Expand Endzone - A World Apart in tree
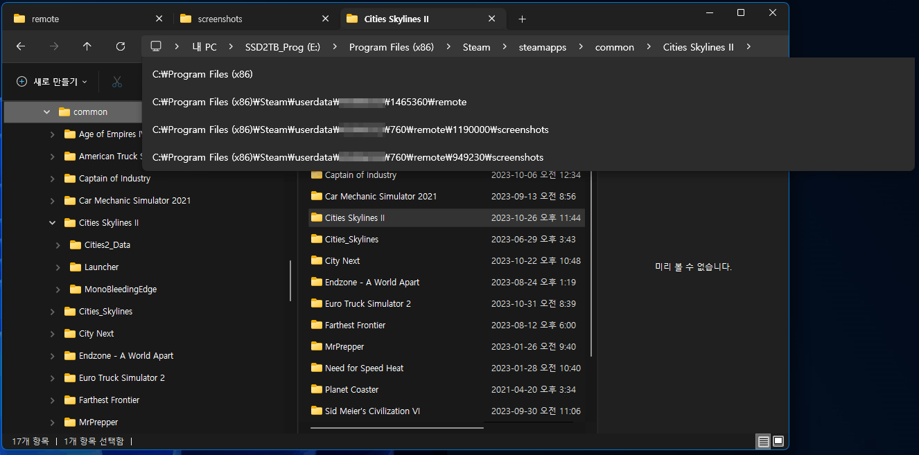This screenshot has height=455, width=919. tap(53, 355)
